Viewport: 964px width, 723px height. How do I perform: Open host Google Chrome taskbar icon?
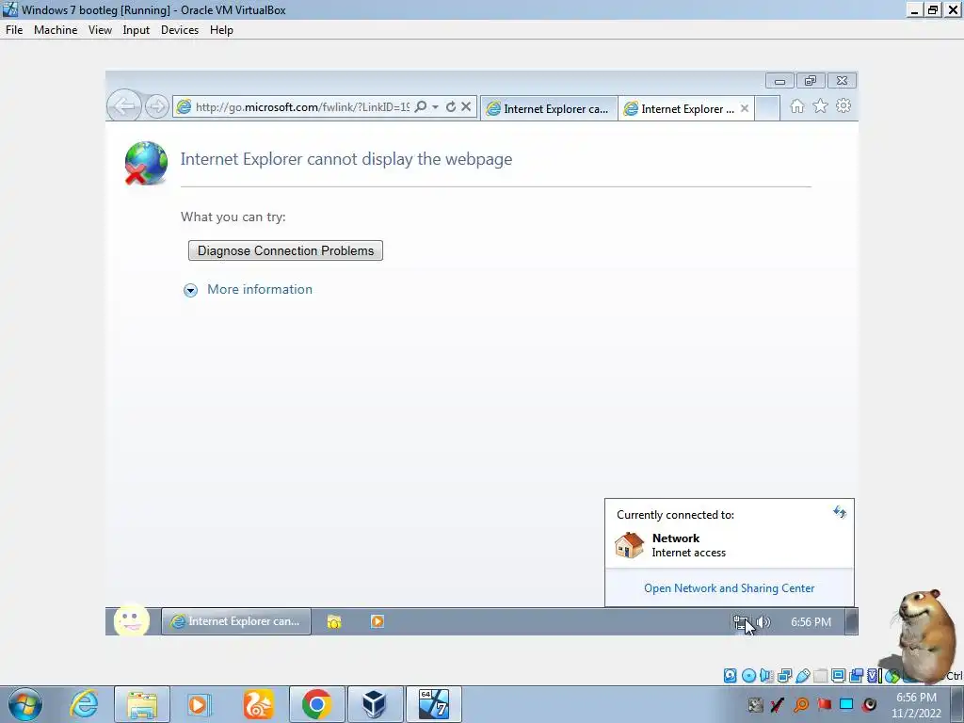(x=316, y=704)
